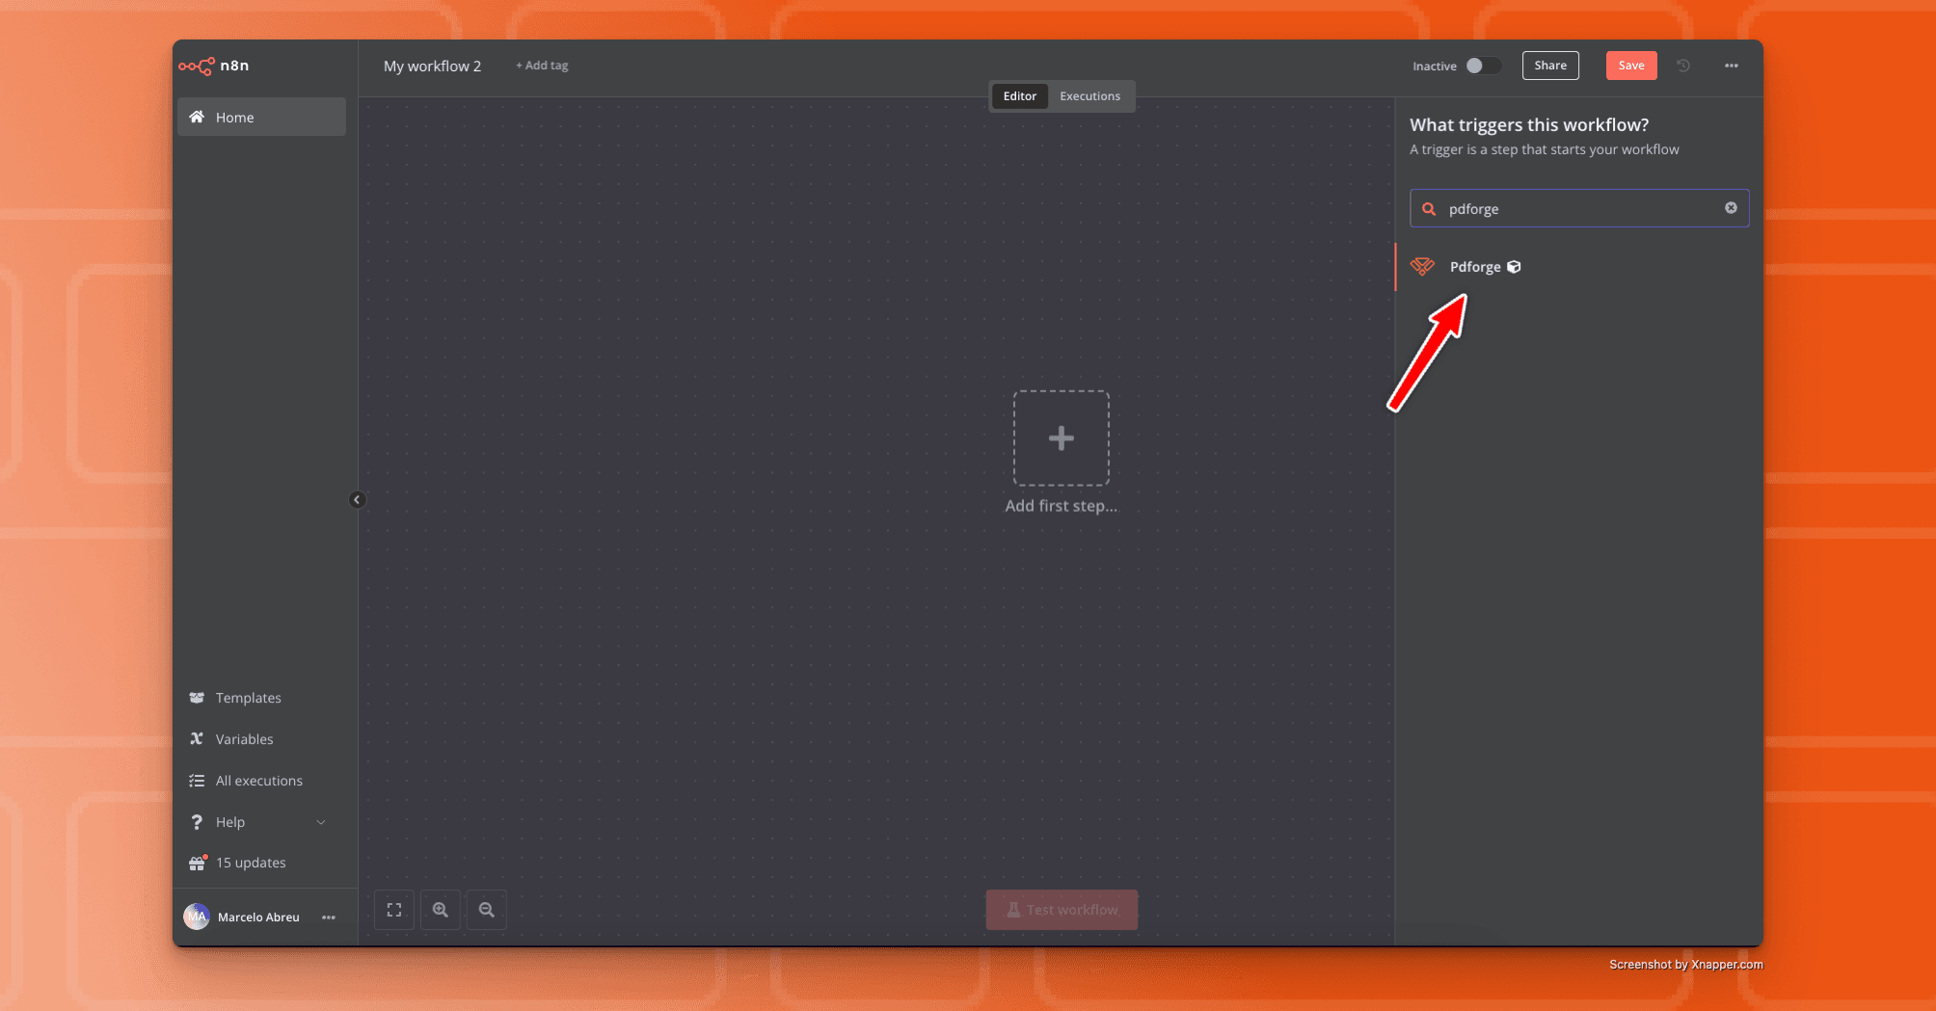Open Home in the sidebar
The width and height of the screenshot is (1936, 1011).
(x=261, y=117)
